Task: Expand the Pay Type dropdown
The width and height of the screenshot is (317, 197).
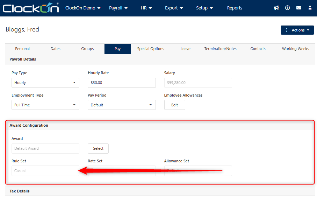Action: click(45, 83)
